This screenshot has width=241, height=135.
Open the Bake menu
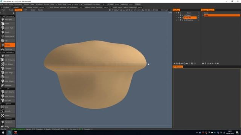point(32,4)
